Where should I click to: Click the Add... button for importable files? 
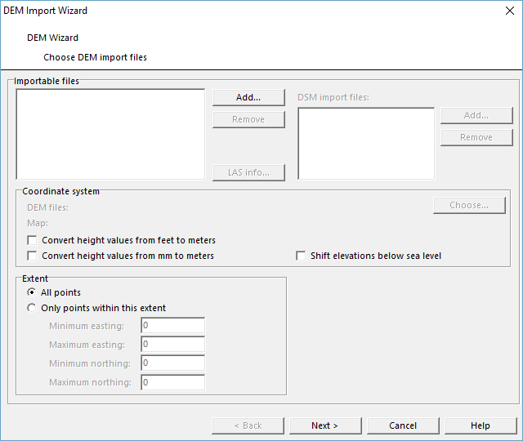248,97
